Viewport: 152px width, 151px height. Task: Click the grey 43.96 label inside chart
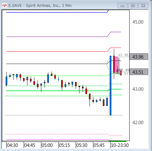pyautogui.click(x=123, y=55)
